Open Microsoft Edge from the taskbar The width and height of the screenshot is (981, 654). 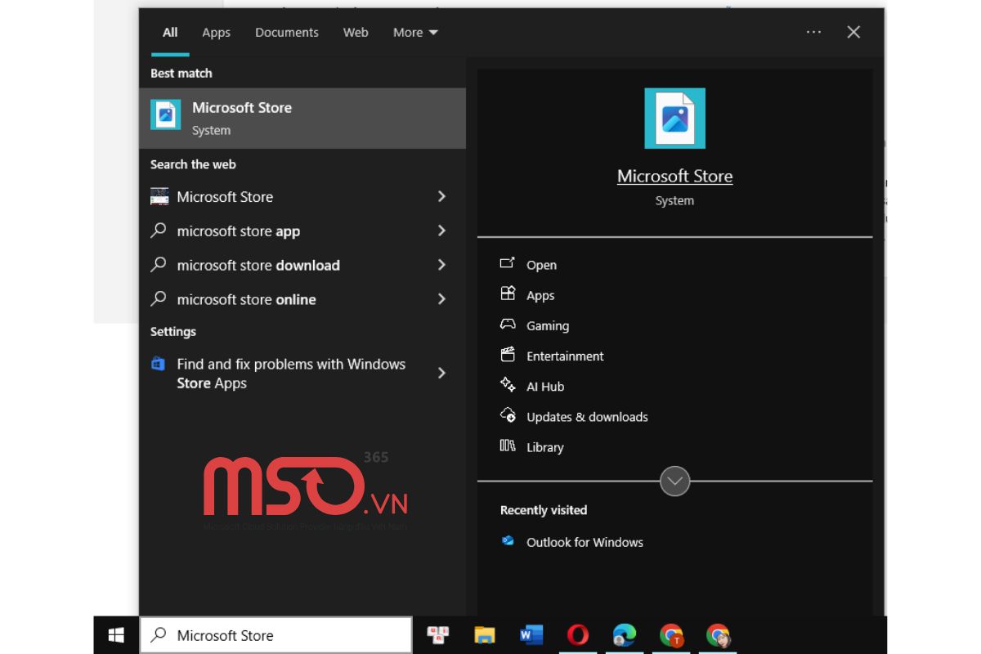[625, 635]
